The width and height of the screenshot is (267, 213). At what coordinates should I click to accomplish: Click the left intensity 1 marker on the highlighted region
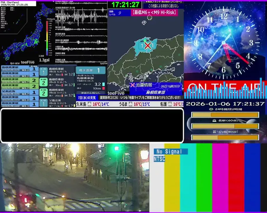(x=142, y=46)
